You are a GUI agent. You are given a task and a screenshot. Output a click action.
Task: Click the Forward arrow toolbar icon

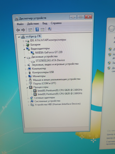pos(23,30)
